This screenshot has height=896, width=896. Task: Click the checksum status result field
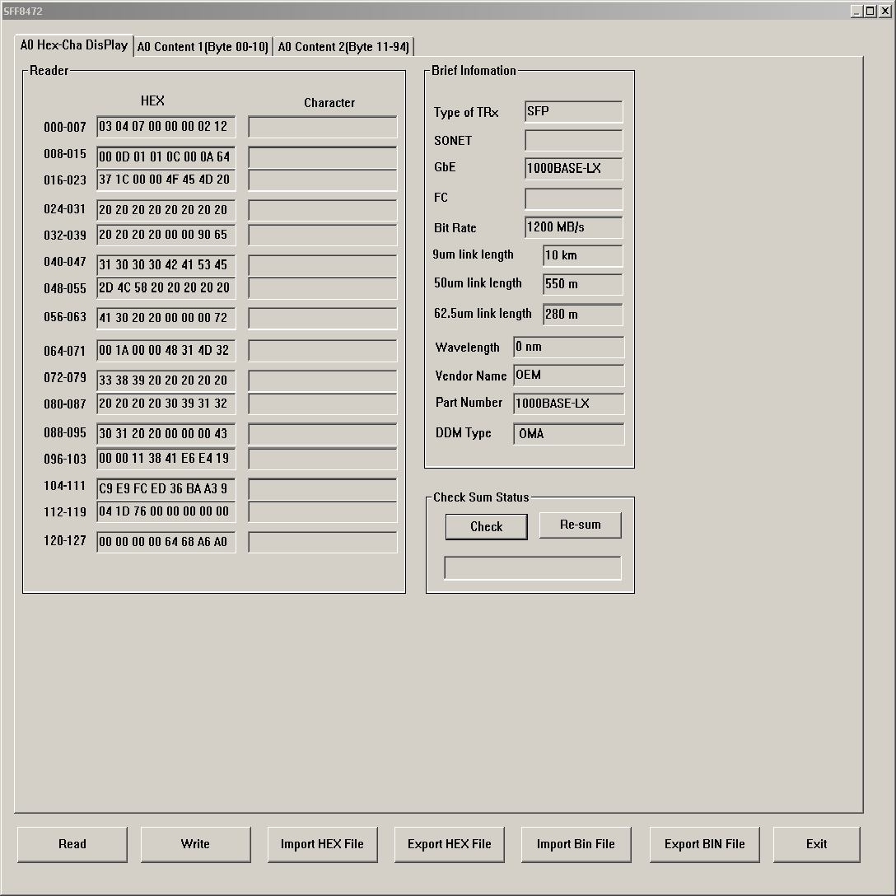click(x=532, y=567)
